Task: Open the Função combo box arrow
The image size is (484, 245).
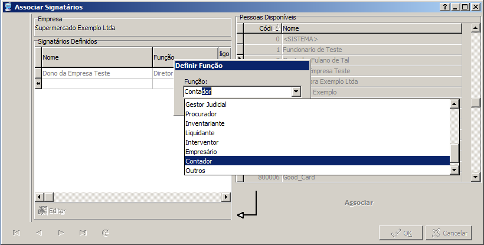Action: coord(296,92)
